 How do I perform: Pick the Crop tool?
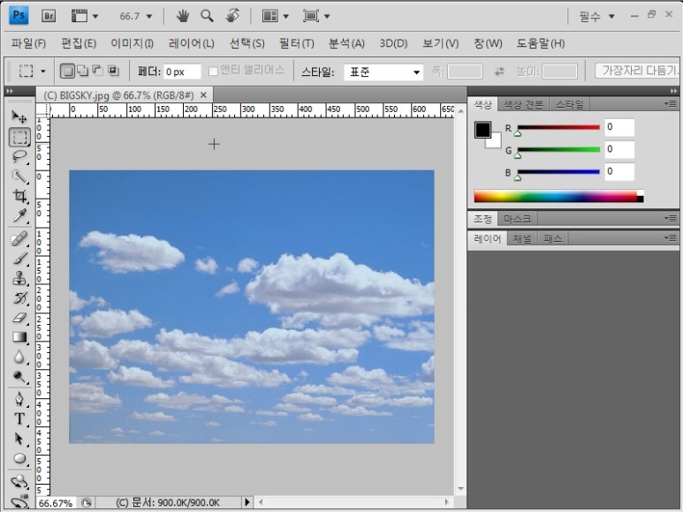pyautogui.click(x=19, y=196)
